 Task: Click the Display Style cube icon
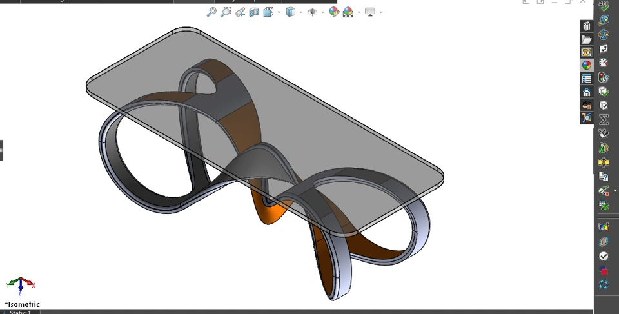[291, 12]
